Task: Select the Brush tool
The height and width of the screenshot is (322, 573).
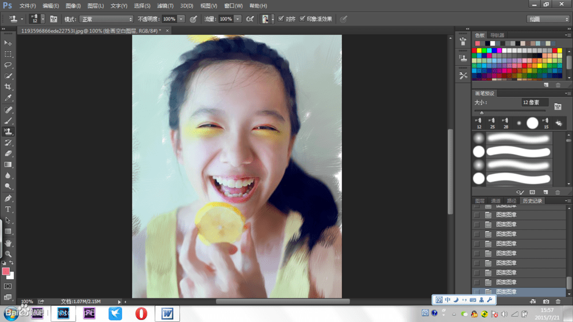Action: tap(7, 121)
